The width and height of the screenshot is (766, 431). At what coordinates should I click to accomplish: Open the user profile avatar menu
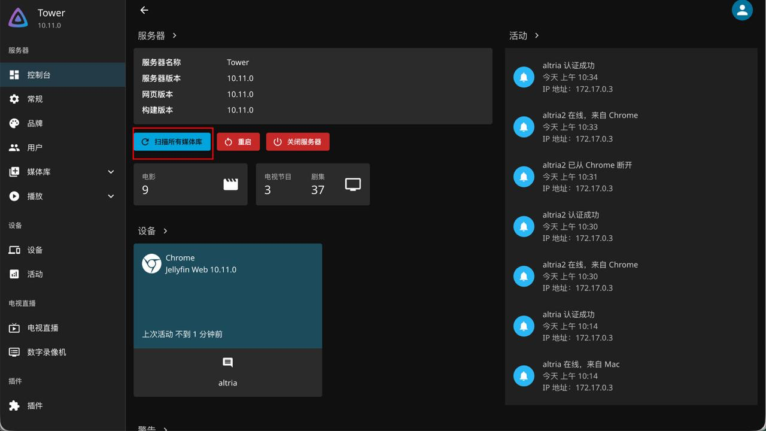click(742, 10)
